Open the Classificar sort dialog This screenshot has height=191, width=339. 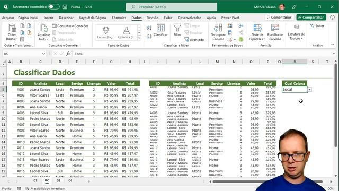click(x=160, y=30)
